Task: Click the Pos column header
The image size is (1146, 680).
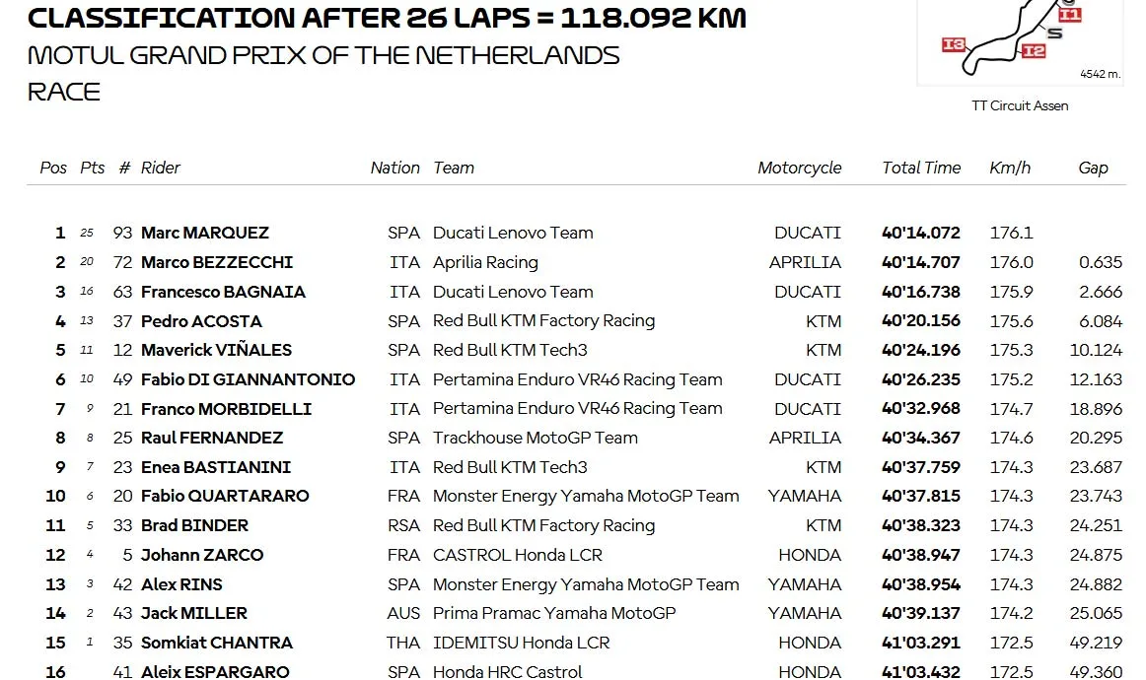Action: click(x=52, y=168)
